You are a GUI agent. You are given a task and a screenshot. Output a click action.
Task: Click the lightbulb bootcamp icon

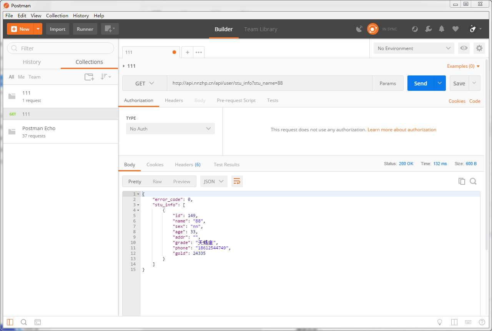pos(440,322)
